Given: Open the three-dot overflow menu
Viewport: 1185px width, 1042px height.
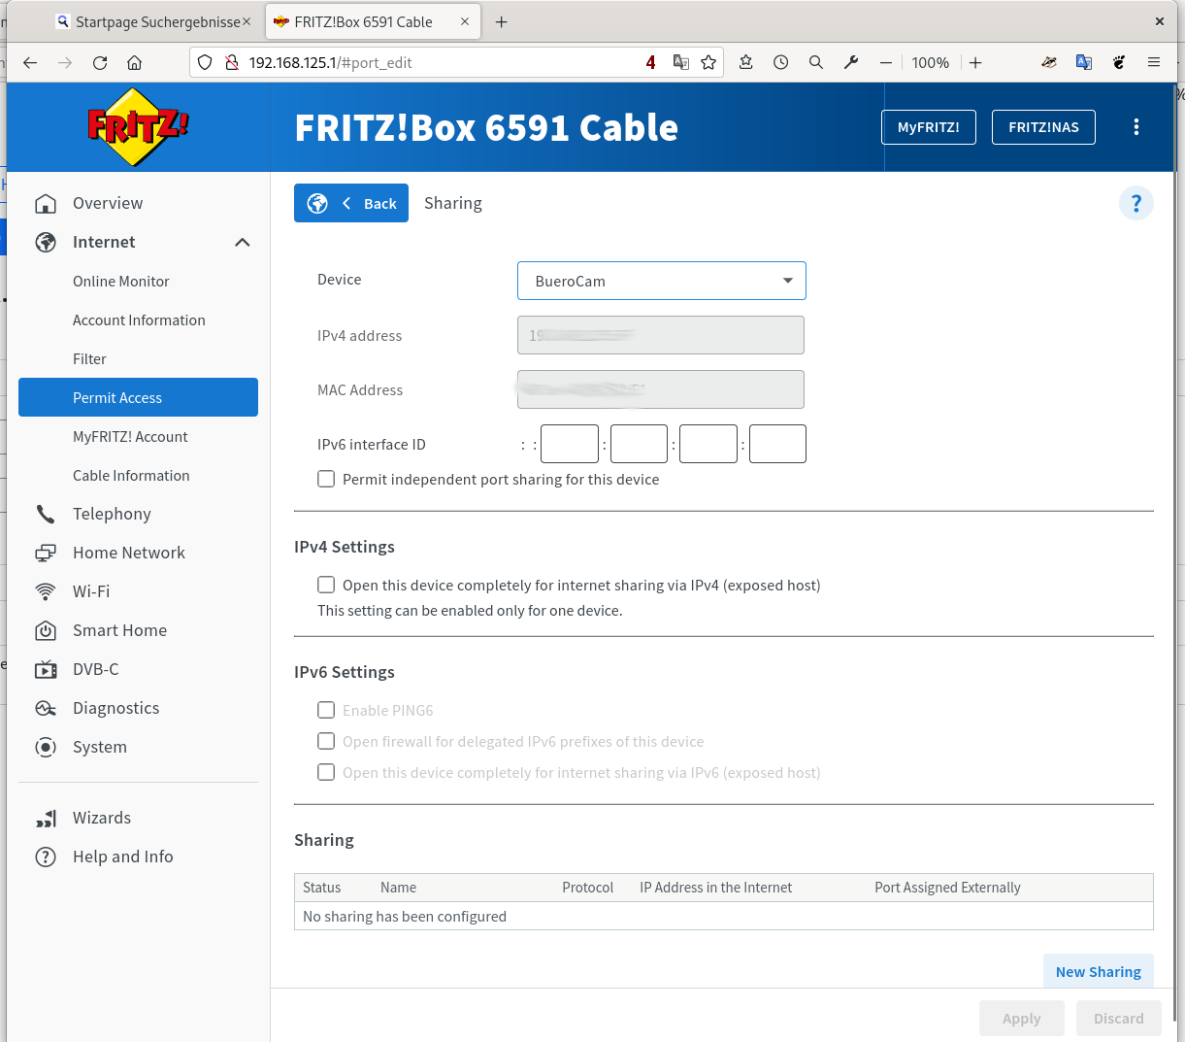Looking at the screenshot, I should pyautogui.click(x=1136, y=126).
